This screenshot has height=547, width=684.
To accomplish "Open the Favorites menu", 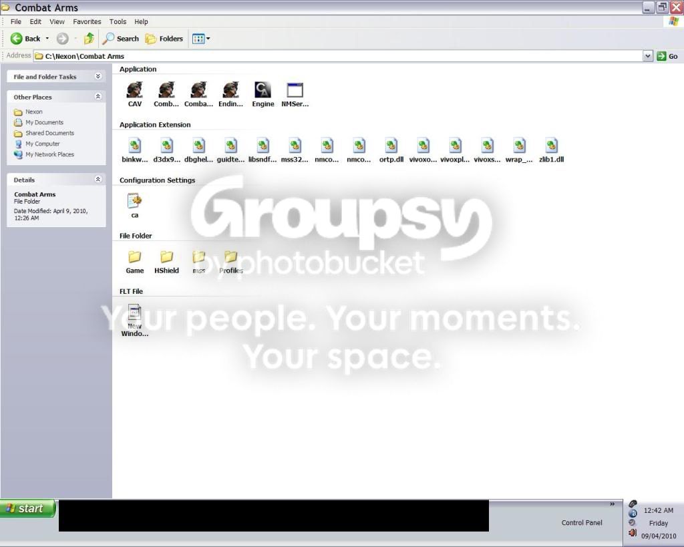I will point(87,21).
